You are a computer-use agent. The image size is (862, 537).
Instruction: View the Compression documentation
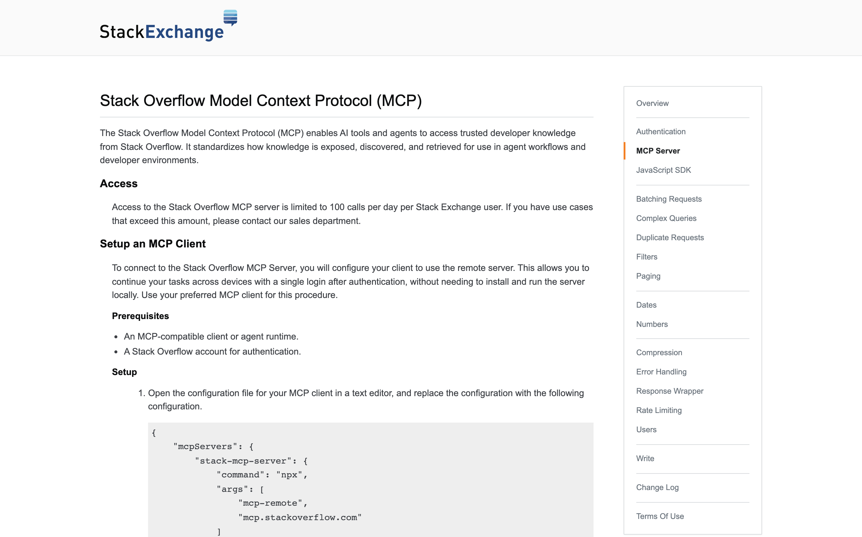pos(659,353)
